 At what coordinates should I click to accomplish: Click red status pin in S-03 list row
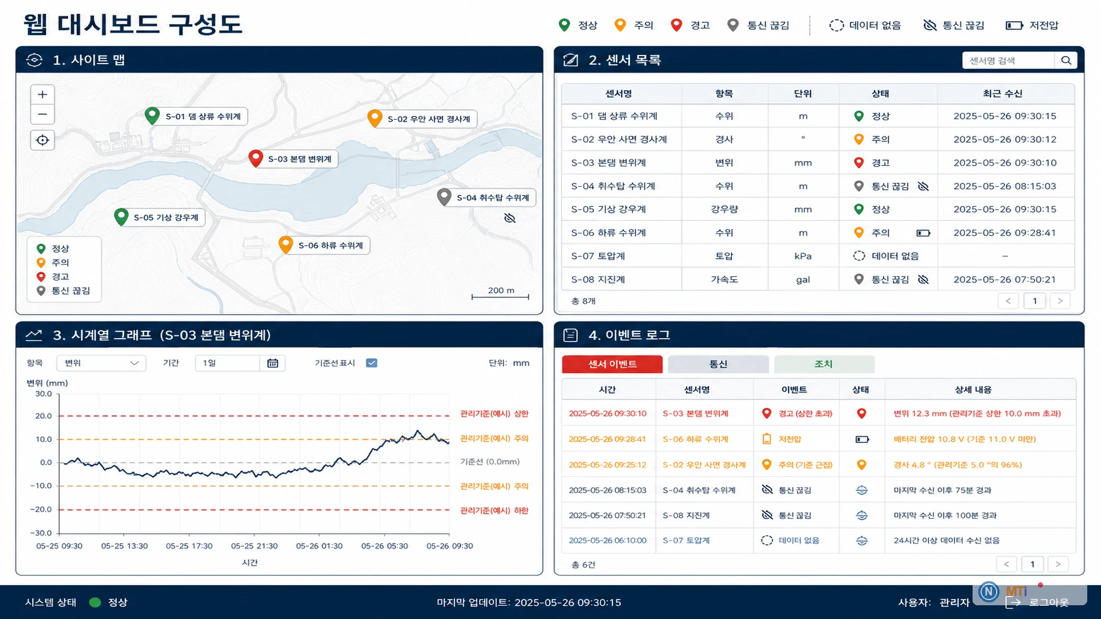859,163
